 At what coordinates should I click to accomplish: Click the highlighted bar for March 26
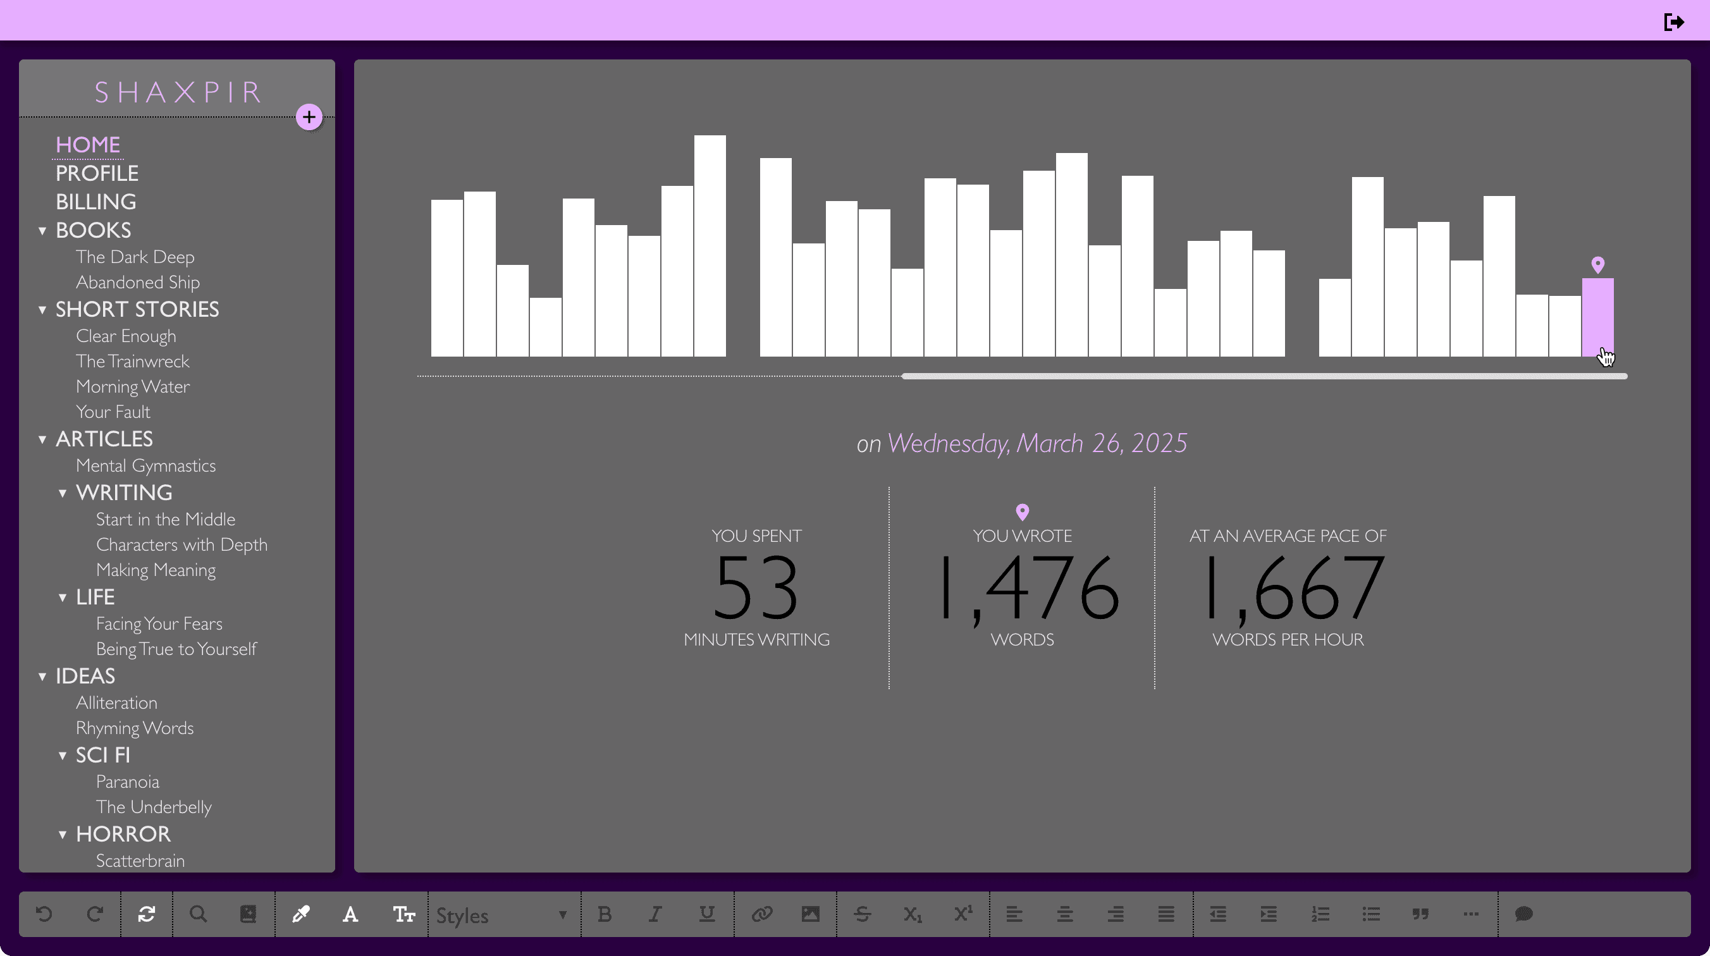(1598, 319)
